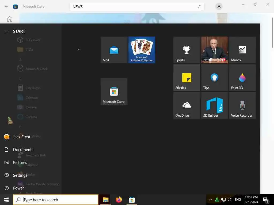274x205 pixels.
Task: Open the Money tile
Action: pos(242,50)
